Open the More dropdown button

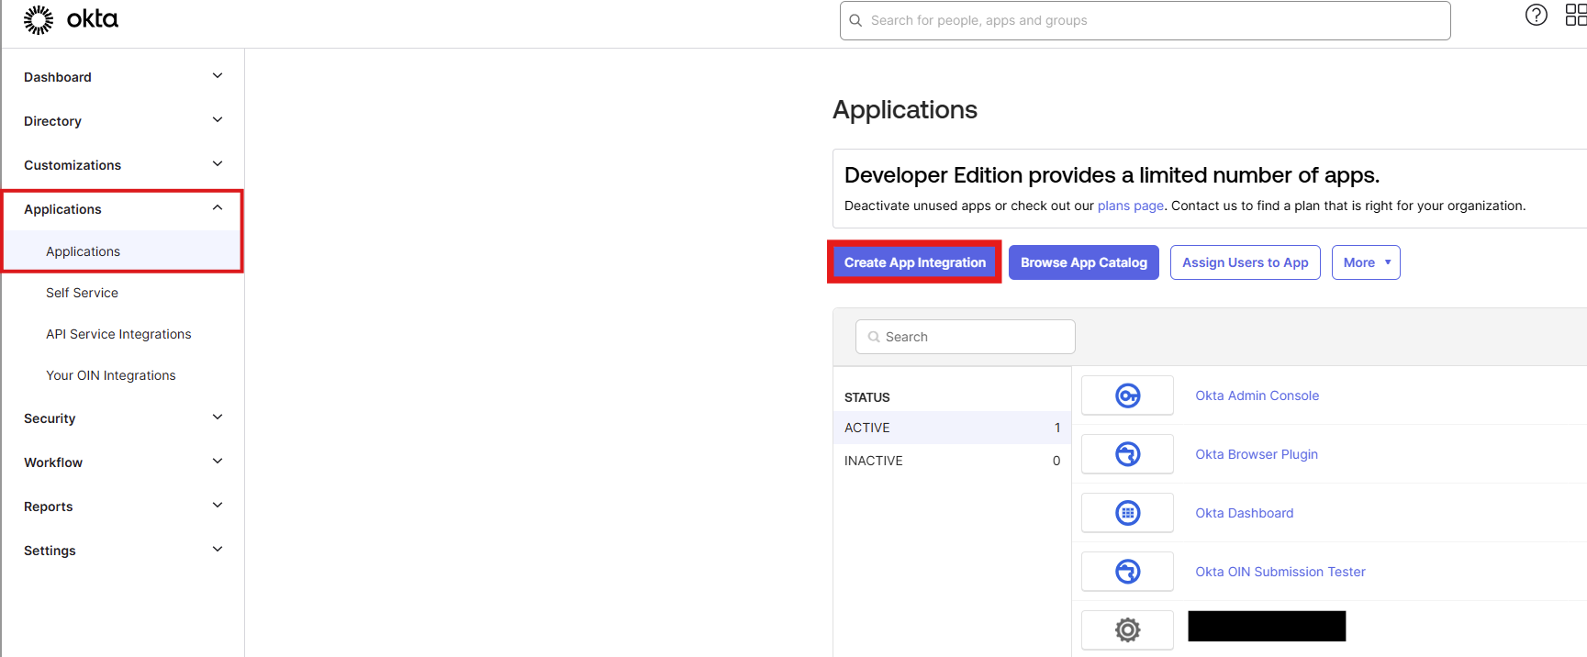point(1366,262)
